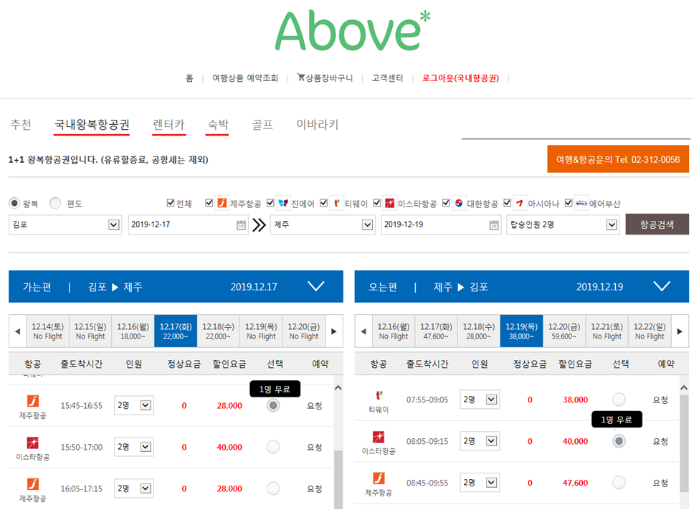Click Jeju Air logo on 16:05-17:15 flight

tap(33, 484)
